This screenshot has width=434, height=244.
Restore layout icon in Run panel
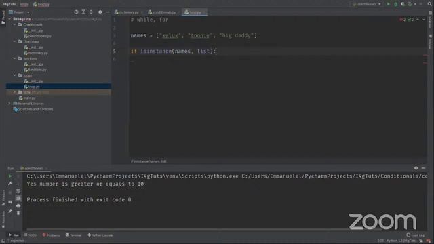coord(10,202)
